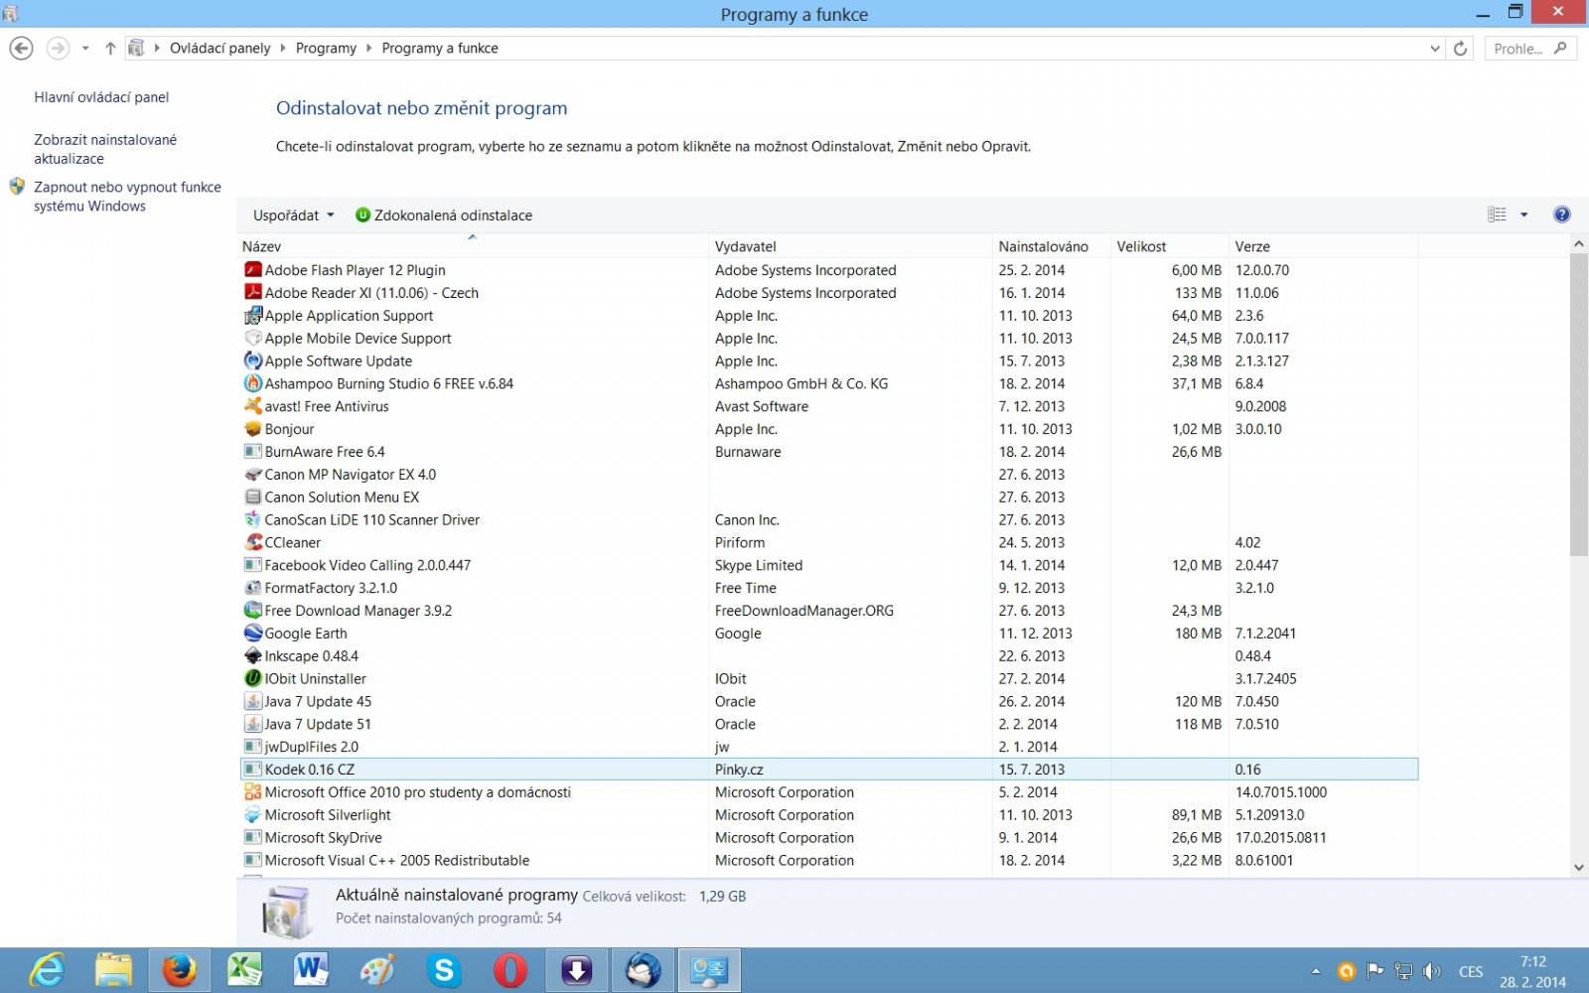The height and width of the screenshot is (993, 1589).
Task: Go back with the back arrow
Action: [21, 48]
